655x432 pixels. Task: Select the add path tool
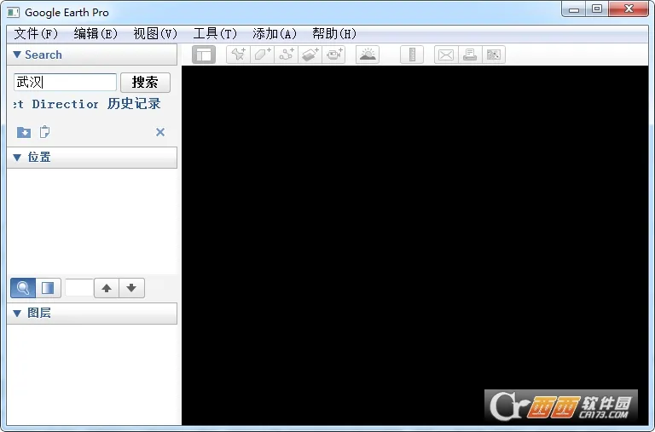[287, 55]
